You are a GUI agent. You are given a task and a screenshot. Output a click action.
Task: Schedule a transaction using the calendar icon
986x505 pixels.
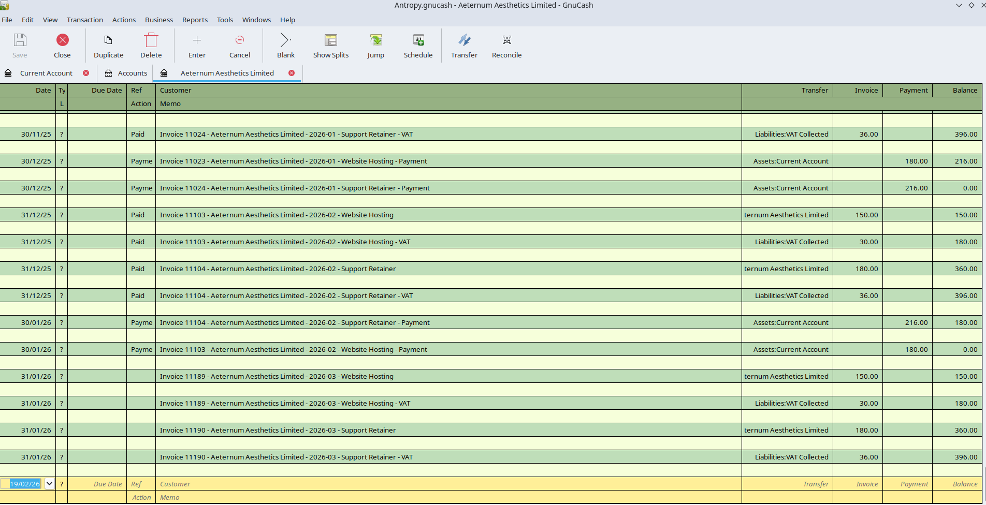[x=418, y=46]
